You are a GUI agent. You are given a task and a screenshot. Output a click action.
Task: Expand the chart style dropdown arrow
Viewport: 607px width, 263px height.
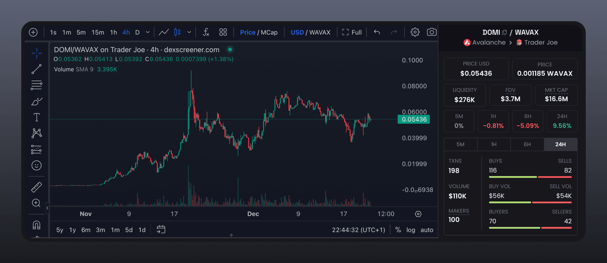tap(189, 32)
